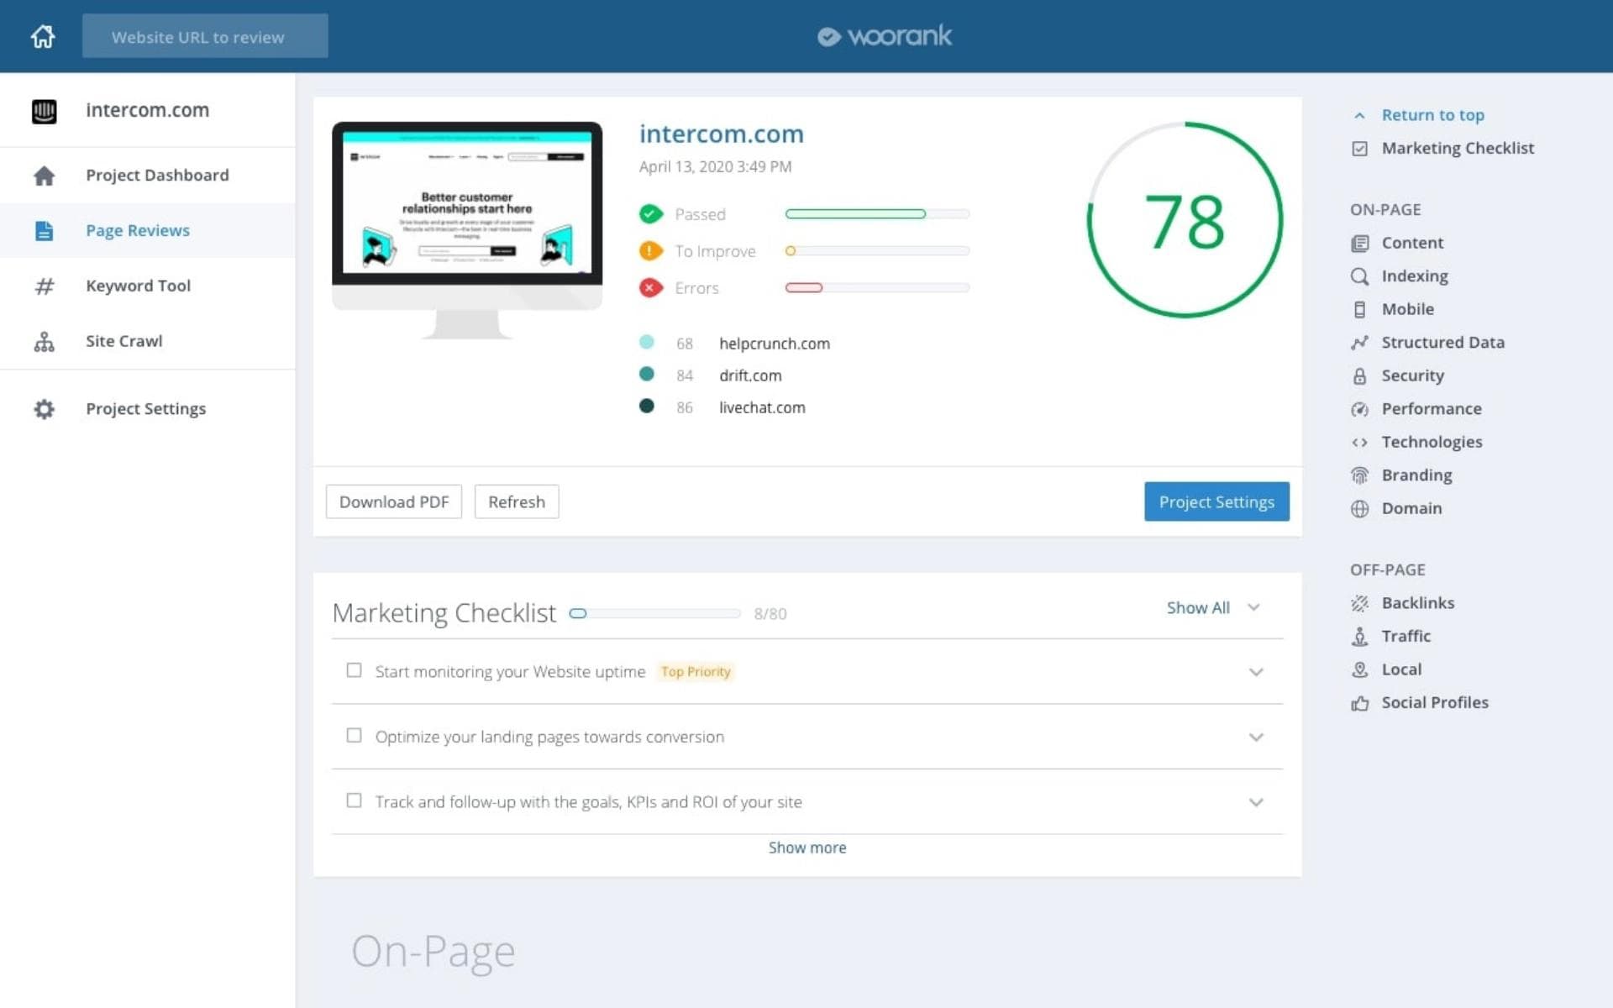Click the Website URL to review field
Screen dimensions: 1613x1008
[205, 36]
